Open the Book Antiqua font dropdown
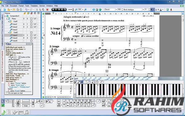Image resolution: width=185 pixels, height=116 pixels. pyautogui.click(x=143, y=10)
